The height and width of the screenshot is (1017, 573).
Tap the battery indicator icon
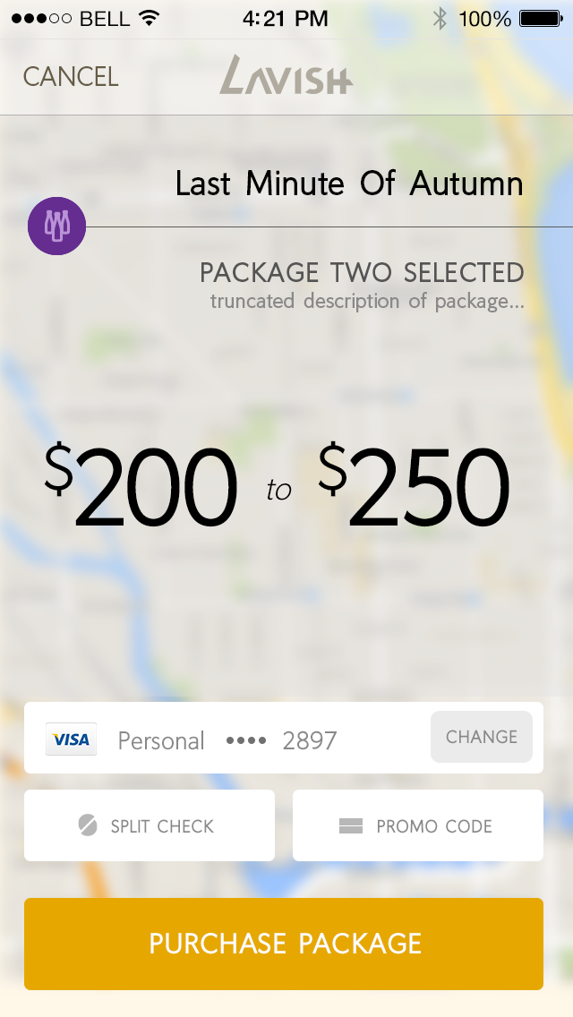(x=541, y=18)
